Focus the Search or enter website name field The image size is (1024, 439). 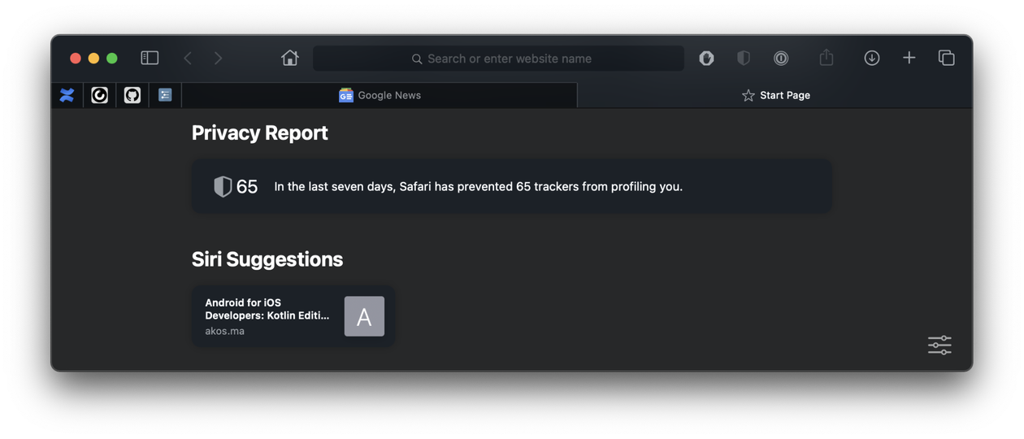(x=498, y=59)
